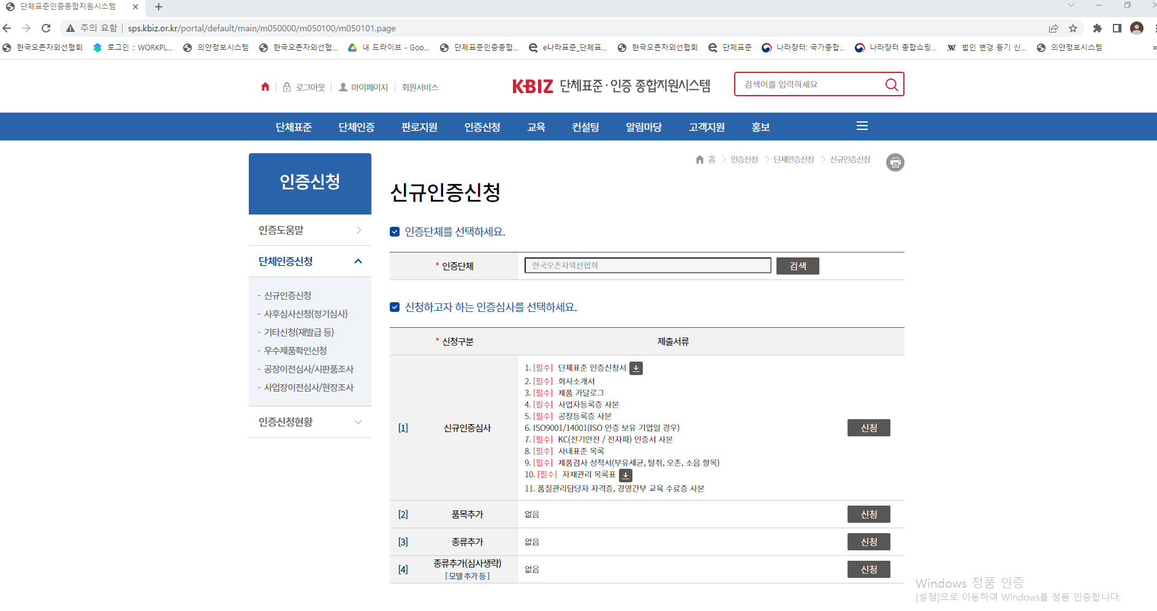1157x611 pixels.
Task: Open the hamburger full menu icon
Action: pyautogui.click(x=862, y=126)
